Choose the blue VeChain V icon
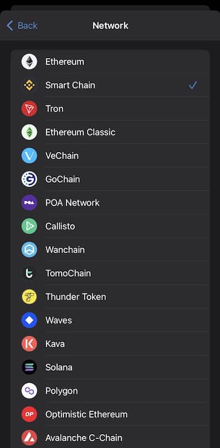The width and height of the screenshot is (220, 448). (x=30, y=156)
